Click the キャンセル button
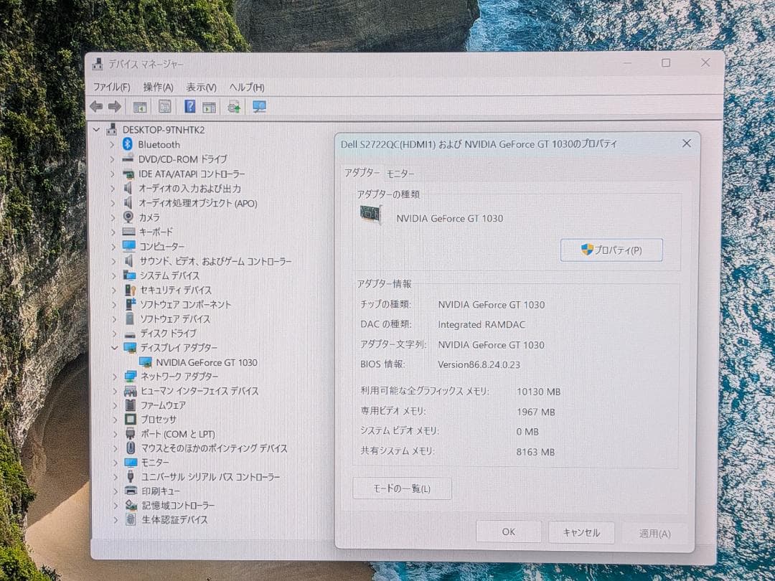Viewport: 775px width, 581px height. [581, 532]
